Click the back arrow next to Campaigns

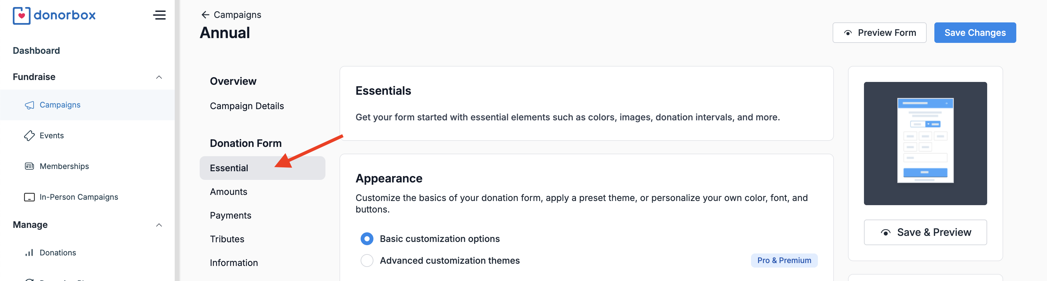pyautogui.click(x=205, y=15)
